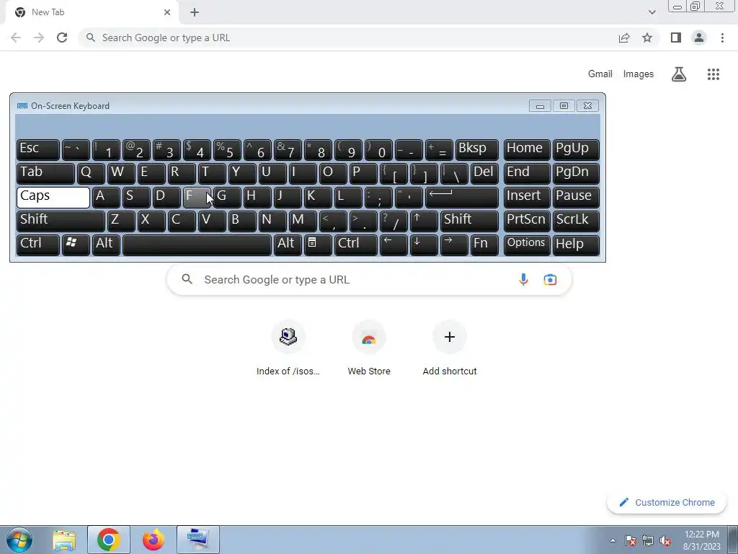
Task: Click the context menu key on keyboard
Action: [318, 244]
